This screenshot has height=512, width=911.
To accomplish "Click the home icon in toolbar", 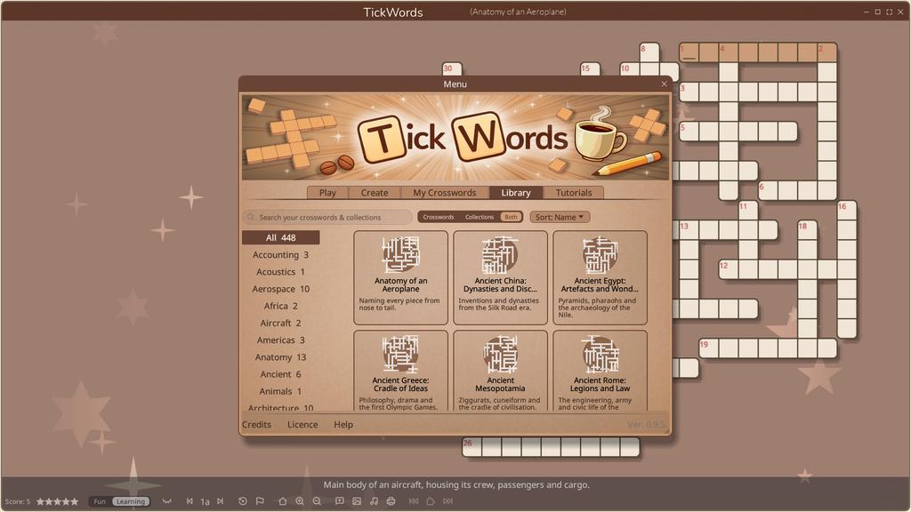I will pos(282,501).
